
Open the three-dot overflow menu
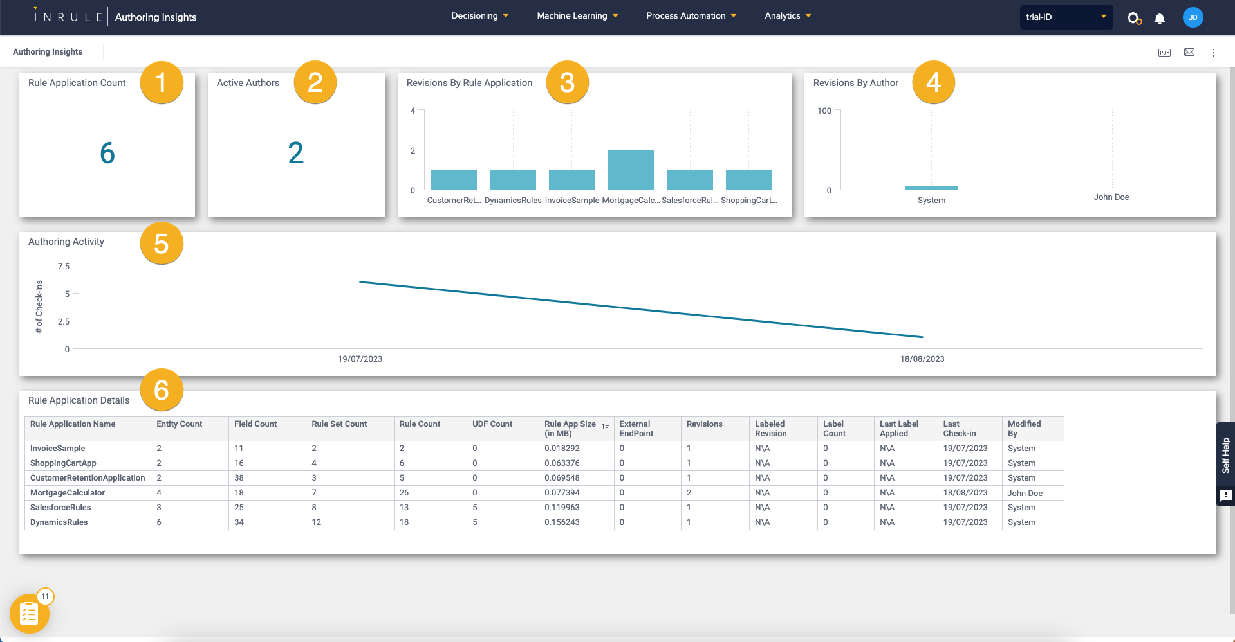[x=1214, y=52]
